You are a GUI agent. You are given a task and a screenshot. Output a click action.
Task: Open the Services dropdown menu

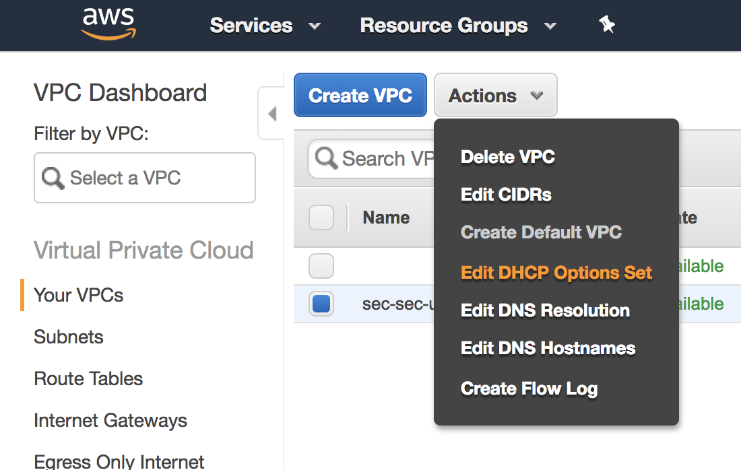[x=265, y=26]
